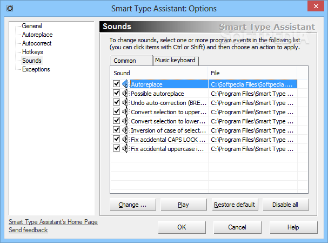Toggle Convert selection to upper checkbox
The height and width of the screenshot is (243, 328).
pyautogui.click(x=116, y=111)
